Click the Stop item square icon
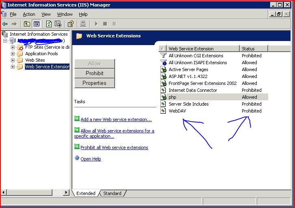 pos(105,24)
